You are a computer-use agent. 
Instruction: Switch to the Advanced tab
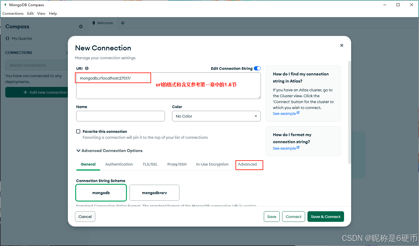247,164
